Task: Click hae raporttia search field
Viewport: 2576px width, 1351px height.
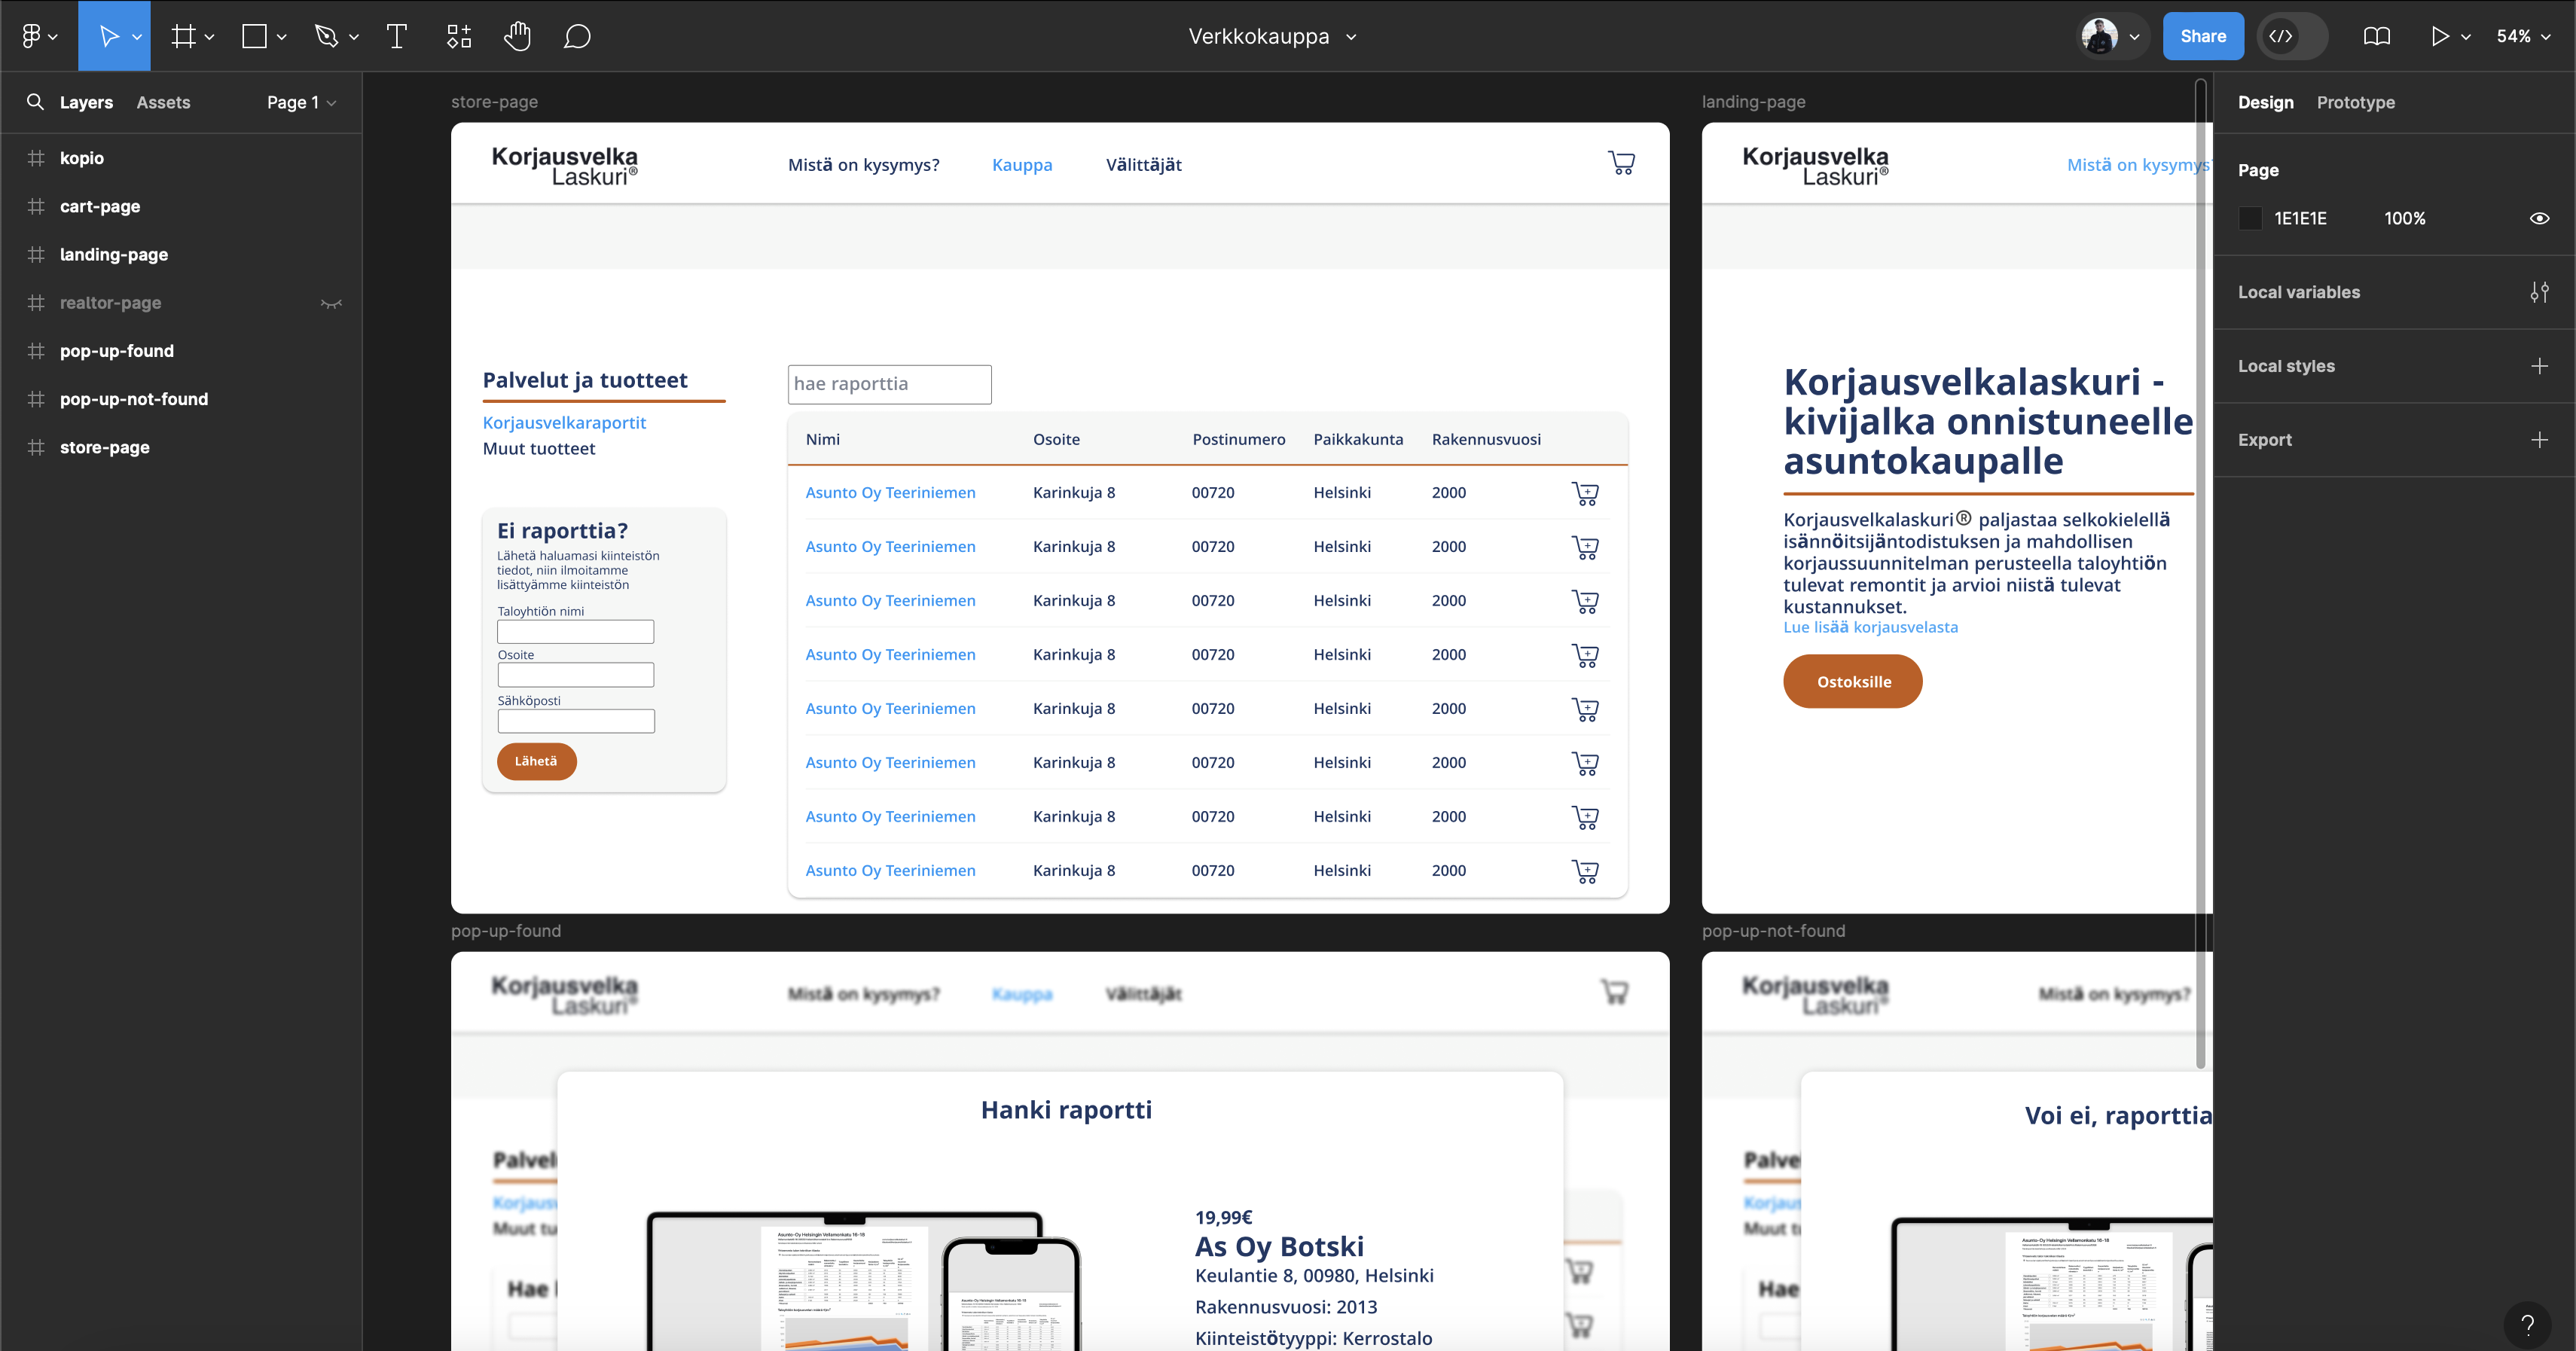Action: pos(889,384)
